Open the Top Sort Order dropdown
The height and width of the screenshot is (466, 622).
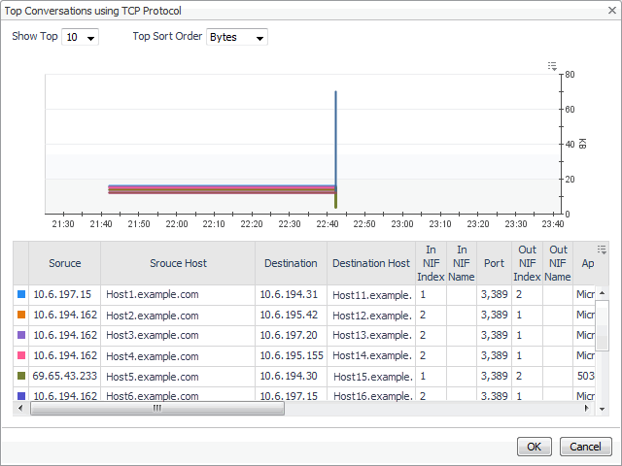coord(237,37)
